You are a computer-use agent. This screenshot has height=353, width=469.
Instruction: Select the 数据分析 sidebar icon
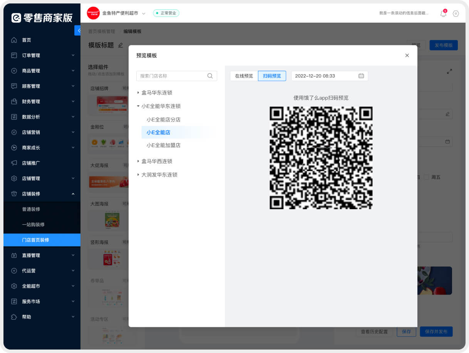pyautogui.click(x=14, y=117)
